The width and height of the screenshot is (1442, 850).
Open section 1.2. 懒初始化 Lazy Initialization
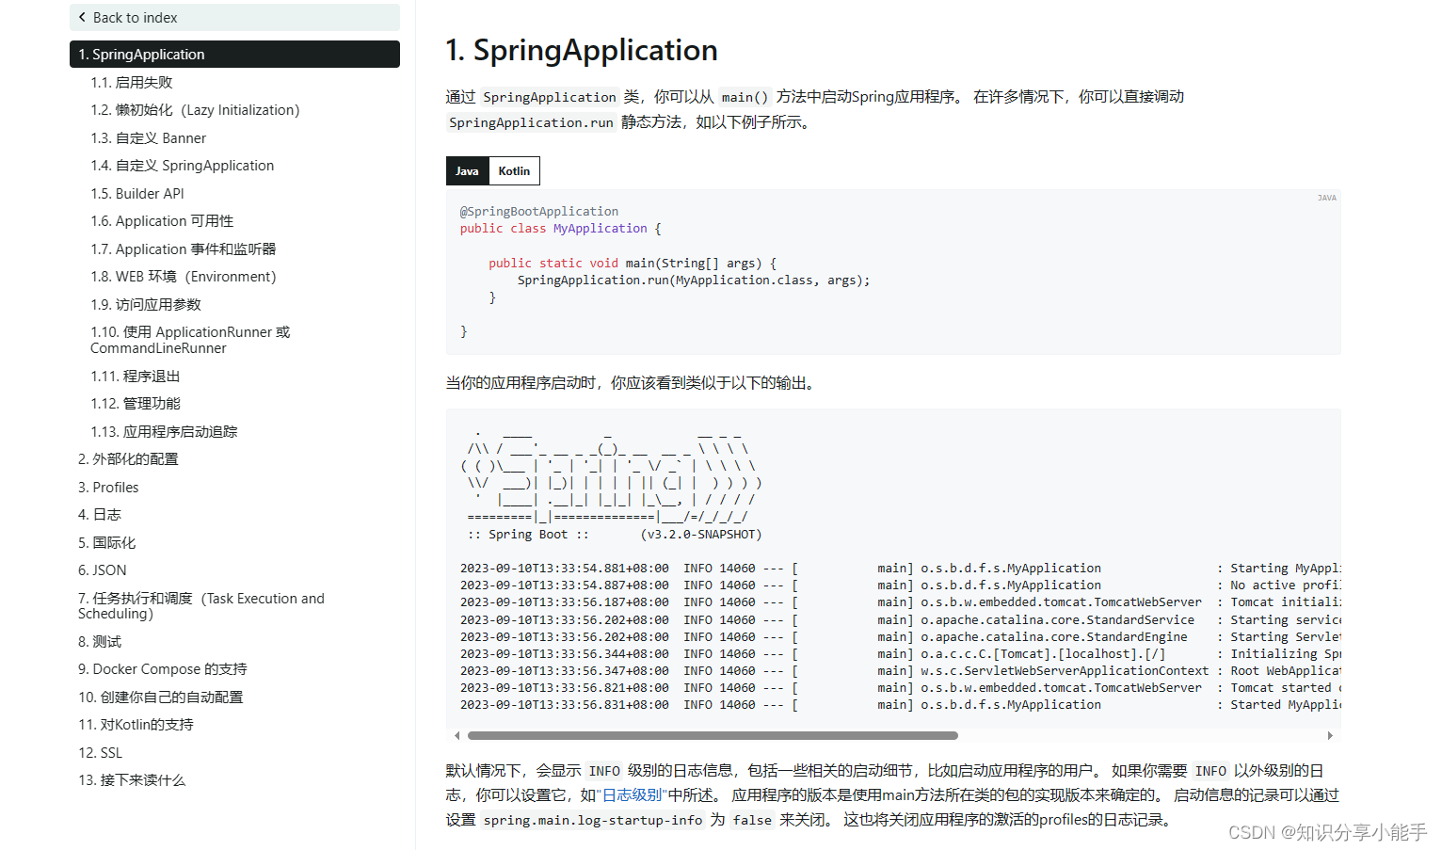pos(195,110)
